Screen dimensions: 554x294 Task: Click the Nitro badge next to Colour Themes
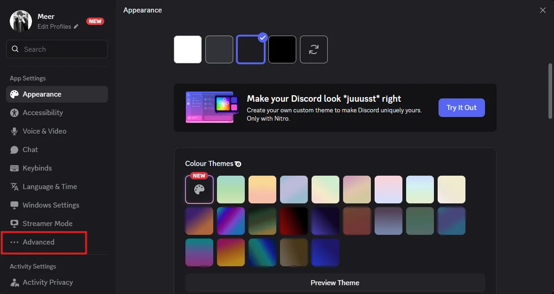coord(238,164)
